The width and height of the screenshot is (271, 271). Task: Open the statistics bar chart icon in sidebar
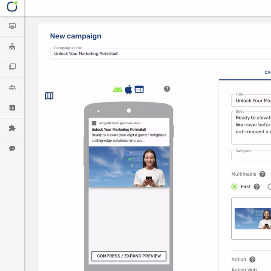tap(12, 108)
